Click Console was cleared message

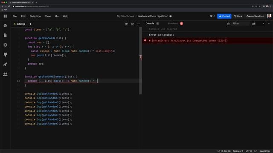(163, 29)
